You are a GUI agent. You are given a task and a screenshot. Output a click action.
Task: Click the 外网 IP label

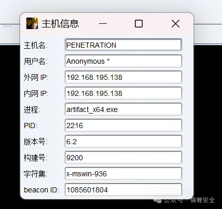tap(36, 77)
